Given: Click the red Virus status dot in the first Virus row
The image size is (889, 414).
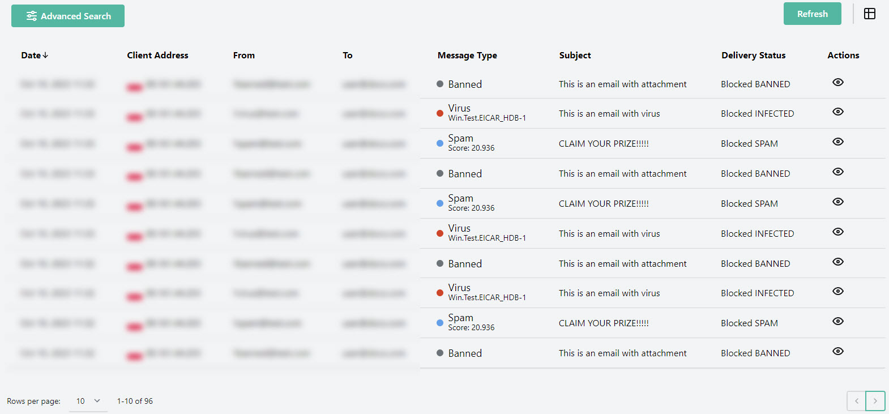Looking at the screenshot, I should pyautogui.click(x=440, y=113).
